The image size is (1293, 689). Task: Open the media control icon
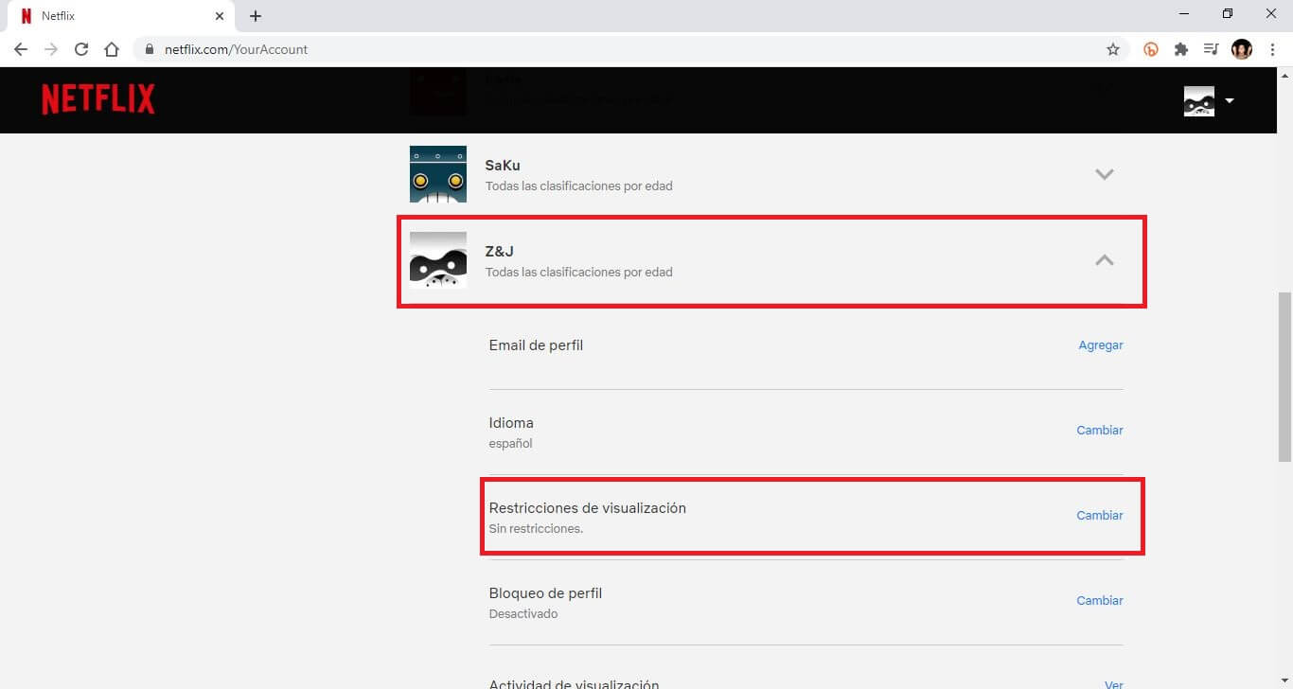(x=1211, y=49)
